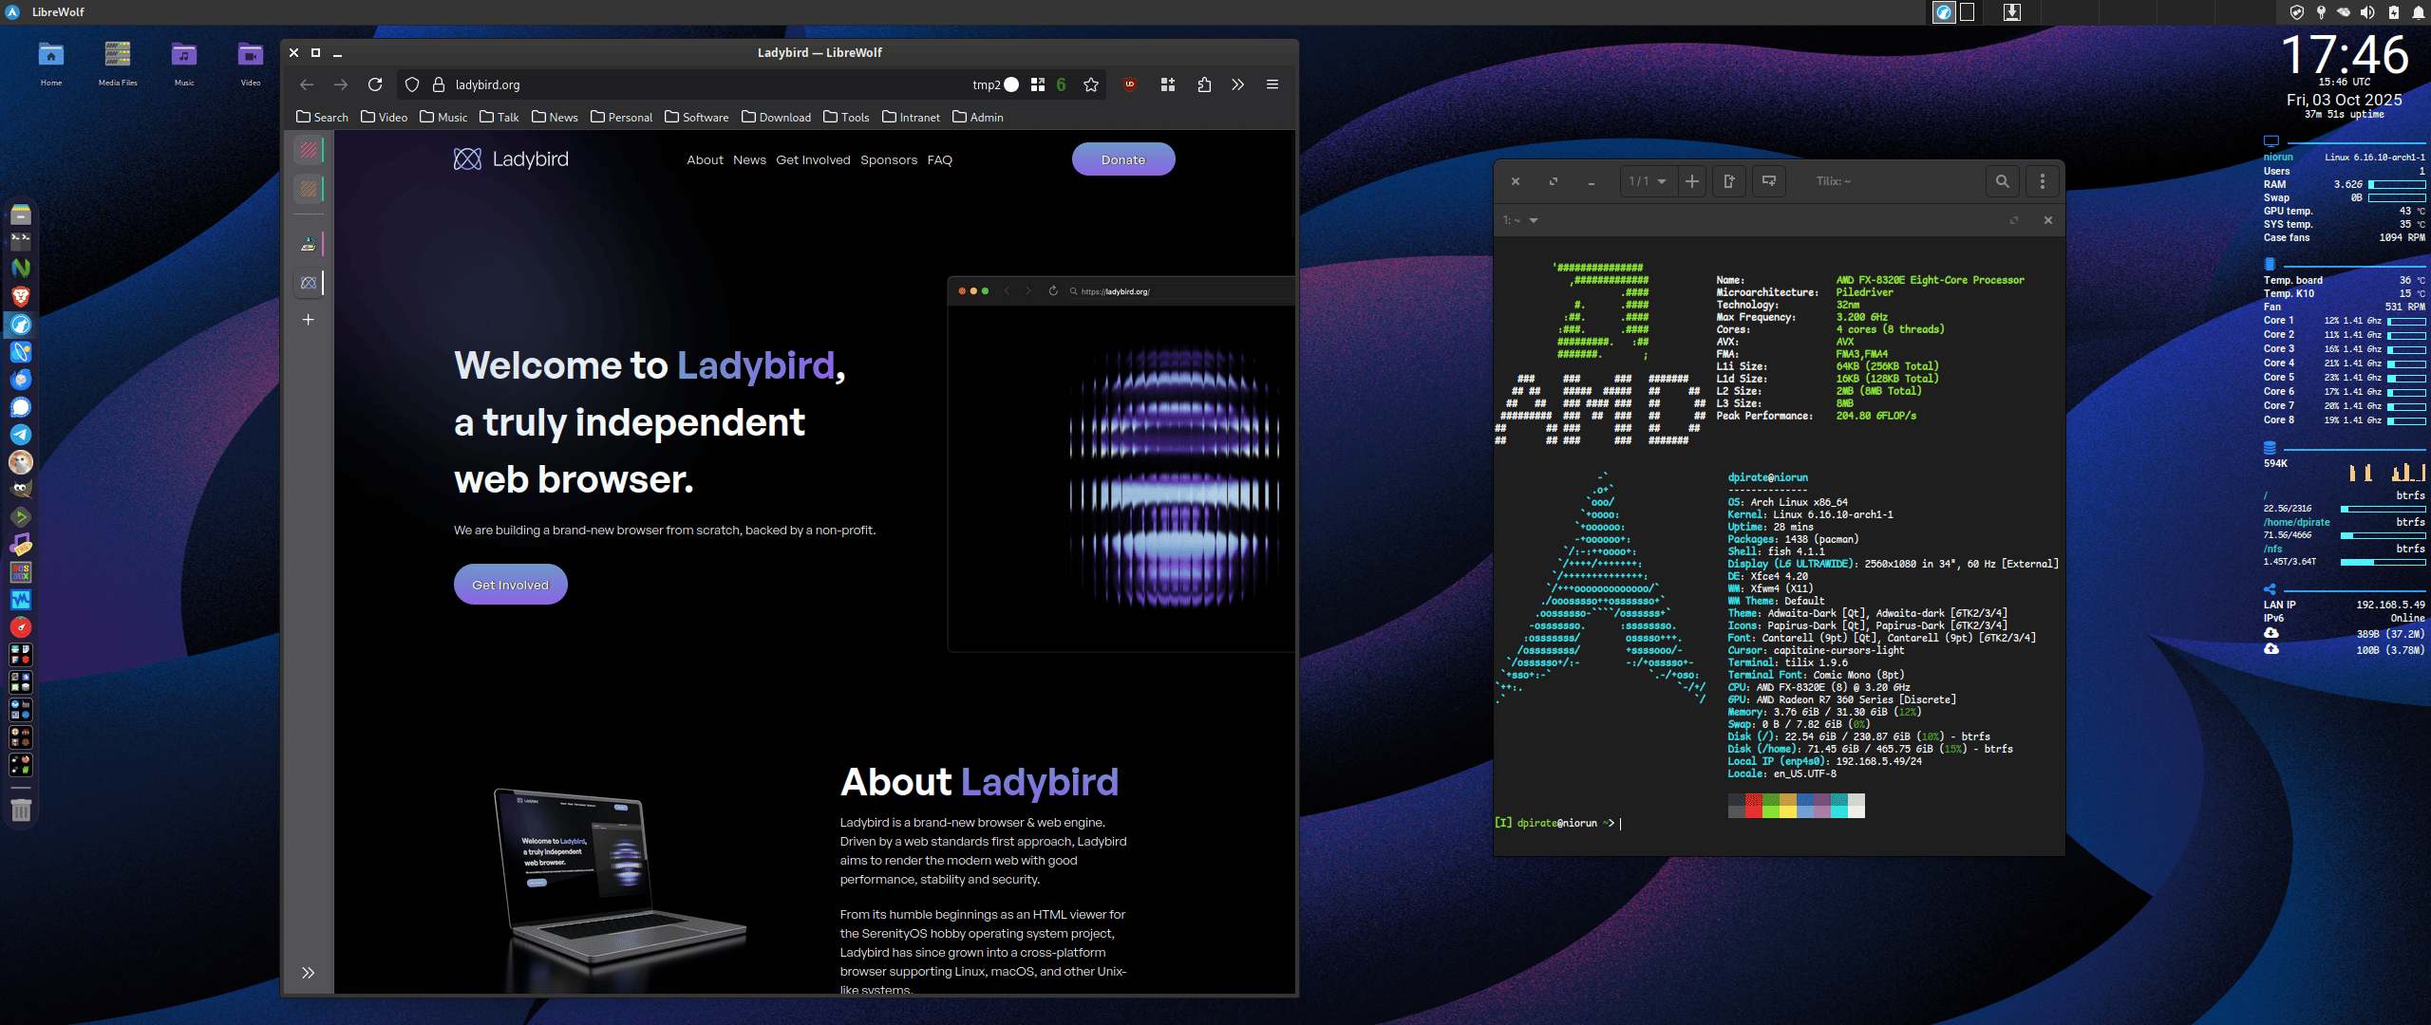Open the tracking protection shield icon
Screen dimensions: 2431x1025
pos(412,84)
